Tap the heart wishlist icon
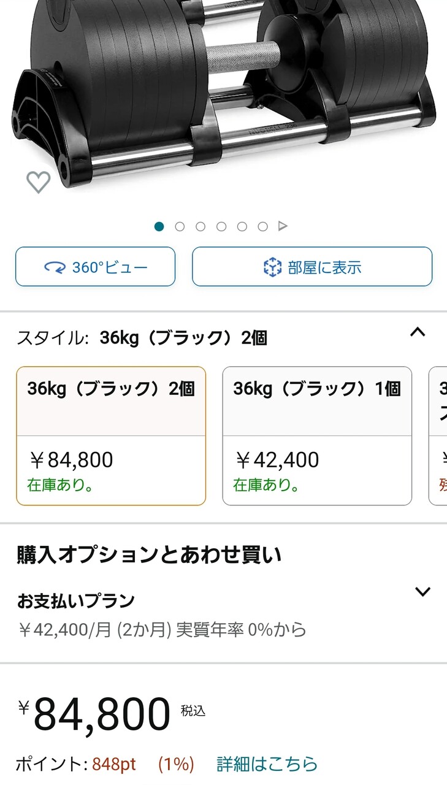447x785 pixels. 38,182
